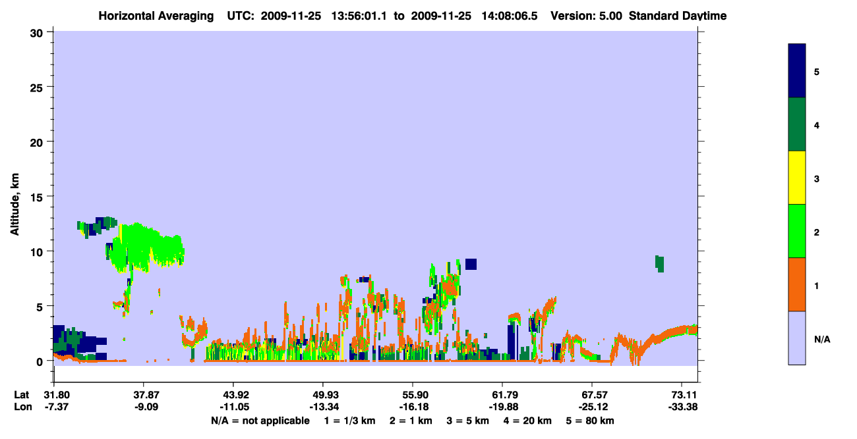Click the 'Lat' row label
This screenshot has width=857, height=439.
click(22, 395)
